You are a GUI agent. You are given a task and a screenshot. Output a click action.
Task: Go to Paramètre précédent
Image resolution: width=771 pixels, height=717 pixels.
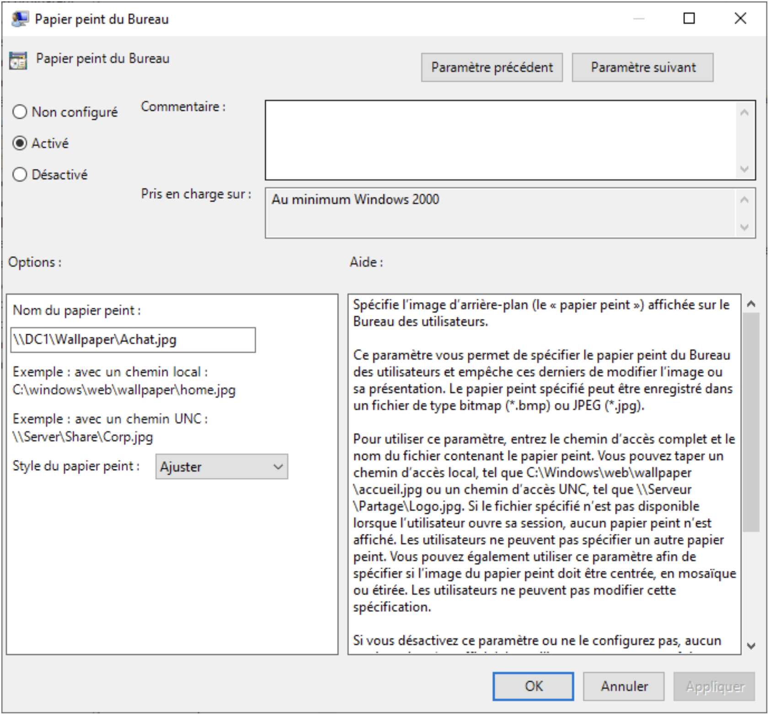pyautogui.click(x=492, y=68)
